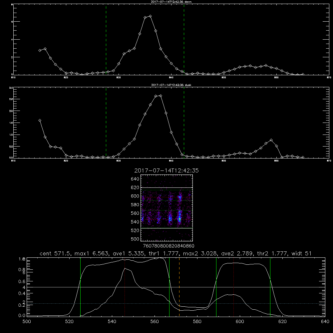
Task: Click the highest diamond marker in dawn plot
Action: (x=151, y=16)
